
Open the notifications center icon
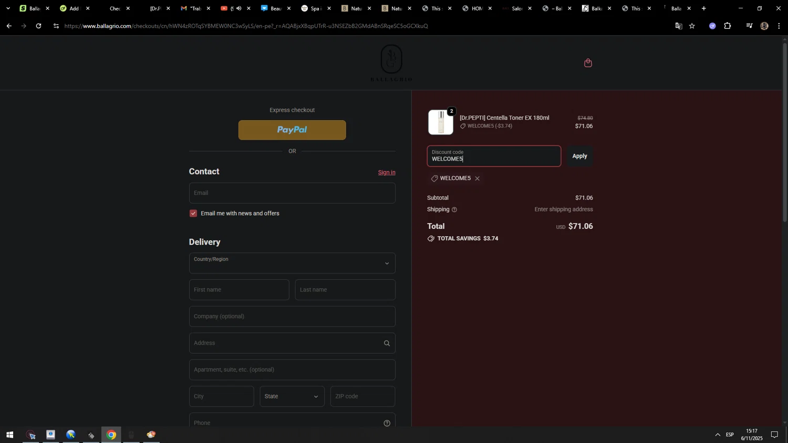click(774, 435)
